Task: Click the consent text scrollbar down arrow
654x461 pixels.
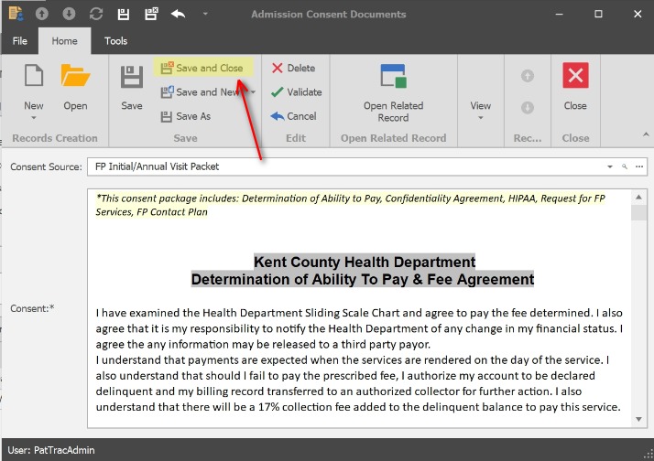Action: (x=638, y=420)
